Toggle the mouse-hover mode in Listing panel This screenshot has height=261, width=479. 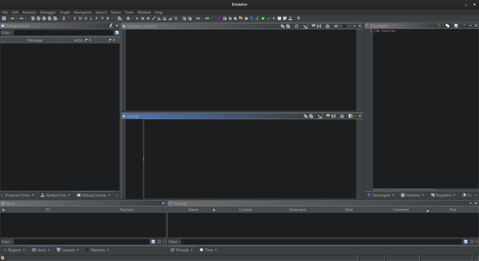point(320,116)
